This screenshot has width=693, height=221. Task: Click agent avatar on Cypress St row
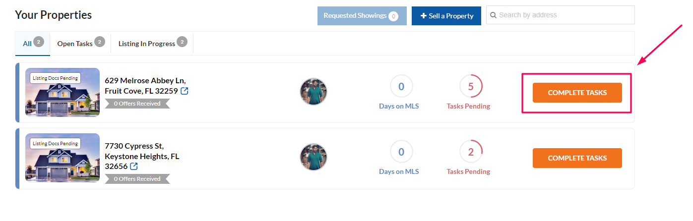(314, 157)
